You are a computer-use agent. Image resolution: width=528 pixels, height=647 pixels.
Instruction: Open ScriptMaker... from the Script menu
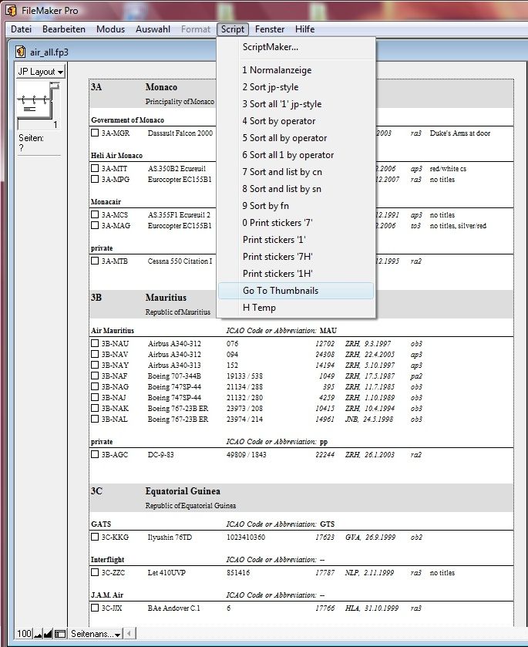(296, 47)
